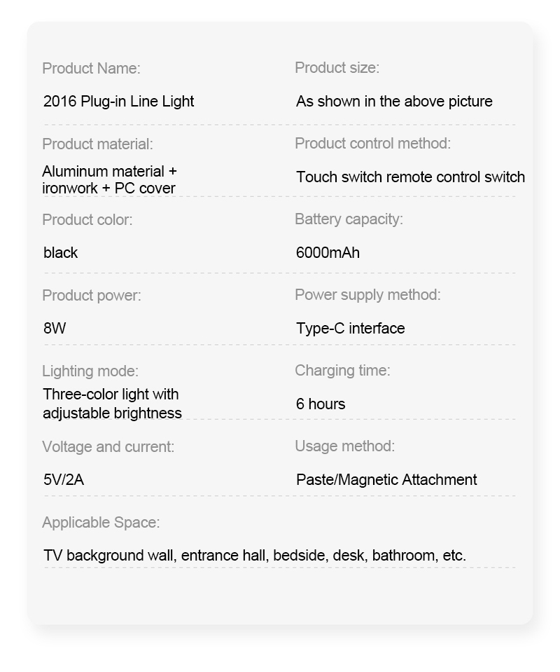Viewport: 560px width, 672px height.
Task: Select the 8W power value
Action: (x=55, y=328)
